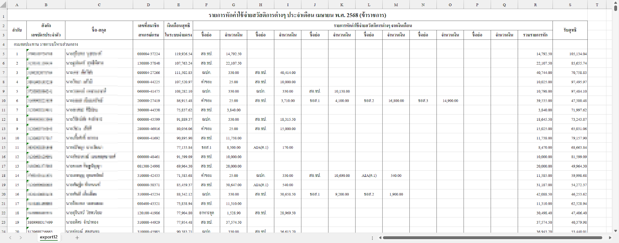Click the member number cell 200000-27419

click(x=149, y=101)
